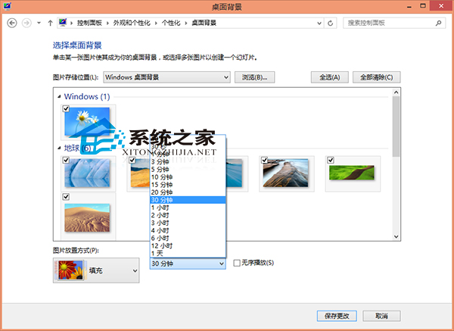The width and height of the screenshot is (454, 331).
Task: Choose 6 小时 from the interval list
Action: point(188,238)
